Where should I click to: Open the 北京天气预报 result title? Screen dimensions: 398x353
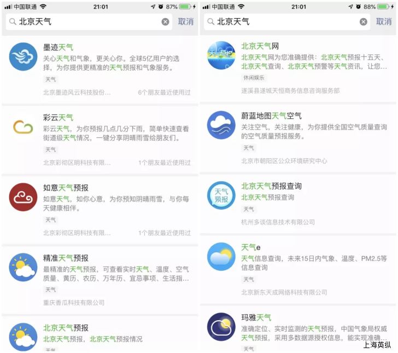point(66,328)
